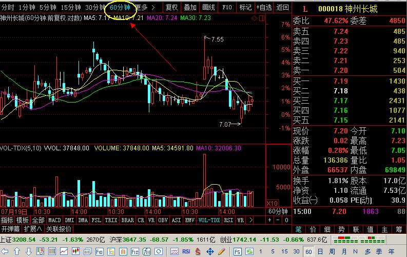This screenshot has height=257, width=407.
Task: Click the plus zoom-in button below chart
Action: click(269, 220)
